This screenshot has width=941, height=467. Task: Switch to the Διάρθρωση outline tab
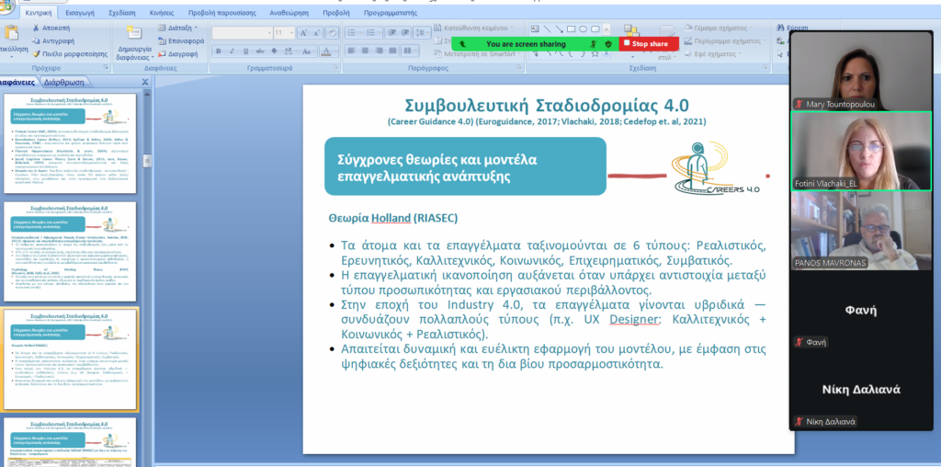(65, 82)
